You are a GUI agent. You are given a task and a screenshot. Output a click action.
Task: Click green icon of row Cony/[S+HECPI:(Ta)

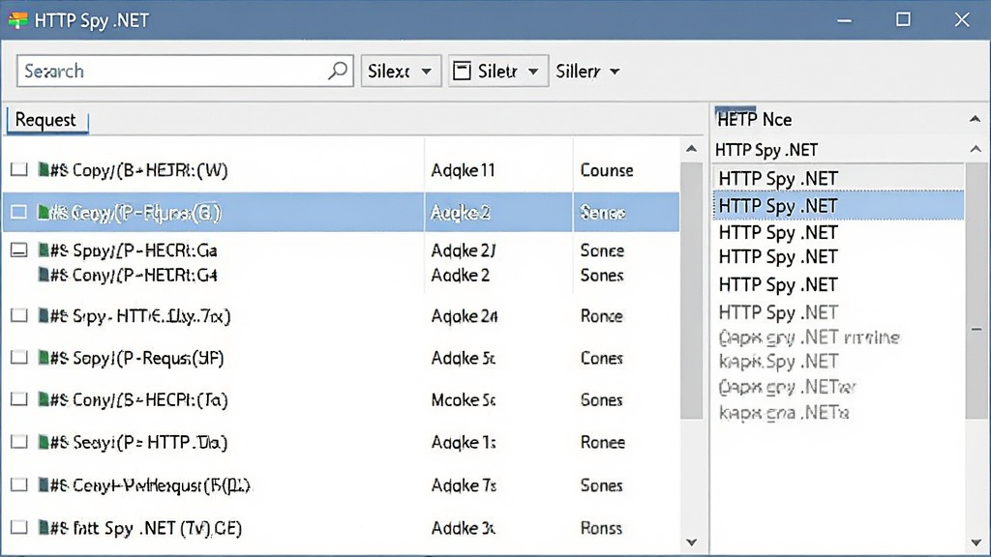pyautogui.click(x=43, y=399)
